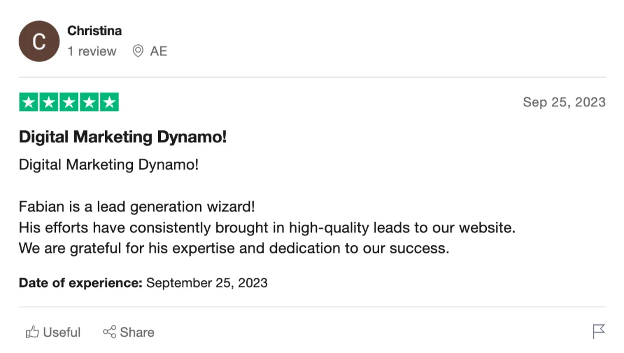Viewport: 624px width, 353px height.
Task: Click the "Fabian is a lead generation wizard!" line
Action: [137, 207]
